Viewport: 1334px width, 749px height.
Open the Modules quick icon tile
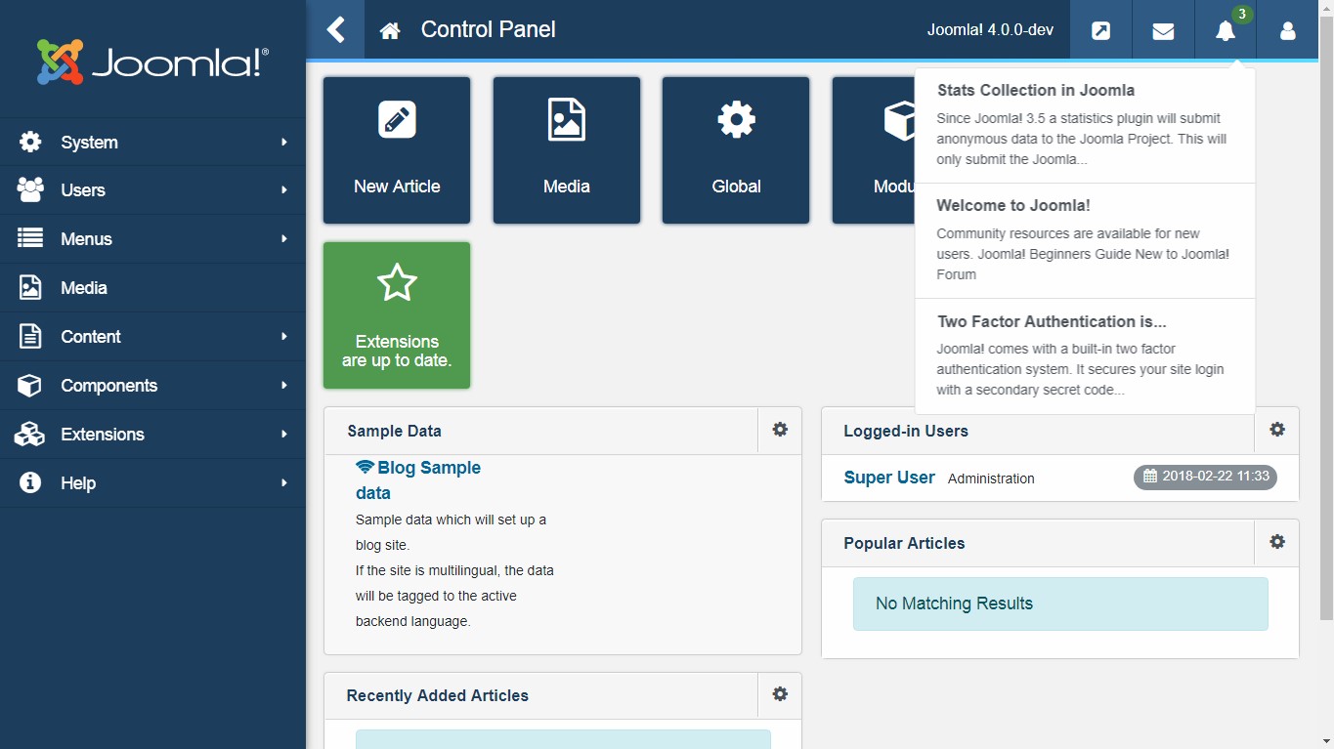click(x=874, y=150)
